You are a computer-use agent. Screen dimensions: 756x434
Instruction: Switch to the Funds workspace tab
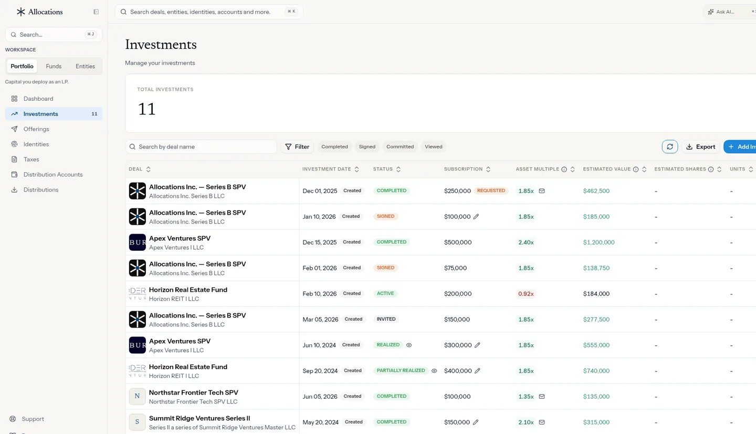(54, 67)
